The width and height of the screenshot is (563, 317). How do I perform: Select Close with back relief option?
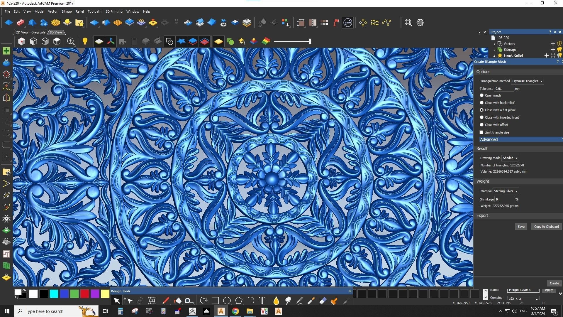(x=481, y=103)
